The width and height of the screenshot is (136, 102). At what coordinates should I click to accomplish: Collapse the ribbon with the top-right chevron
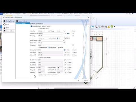(x=133, y=14)
